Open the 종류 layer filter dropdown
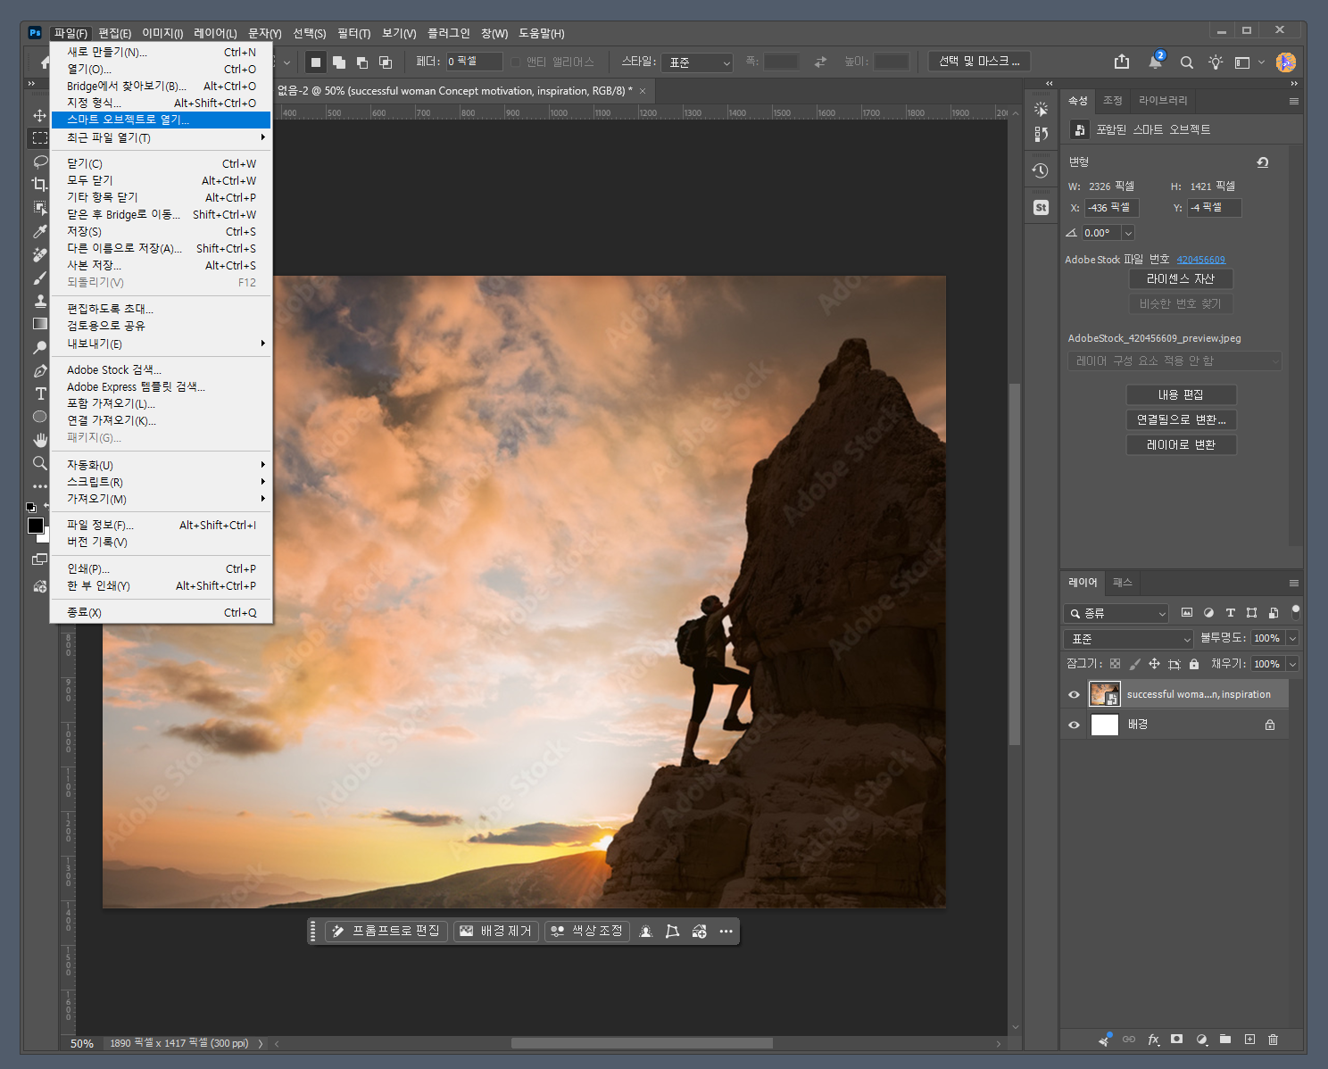 1116,613
